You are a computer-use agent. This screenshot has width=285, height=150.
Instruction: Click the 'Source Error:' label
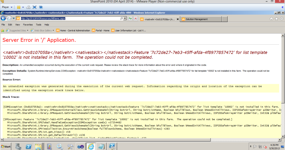pyautogui.click(x=11, y=80)
